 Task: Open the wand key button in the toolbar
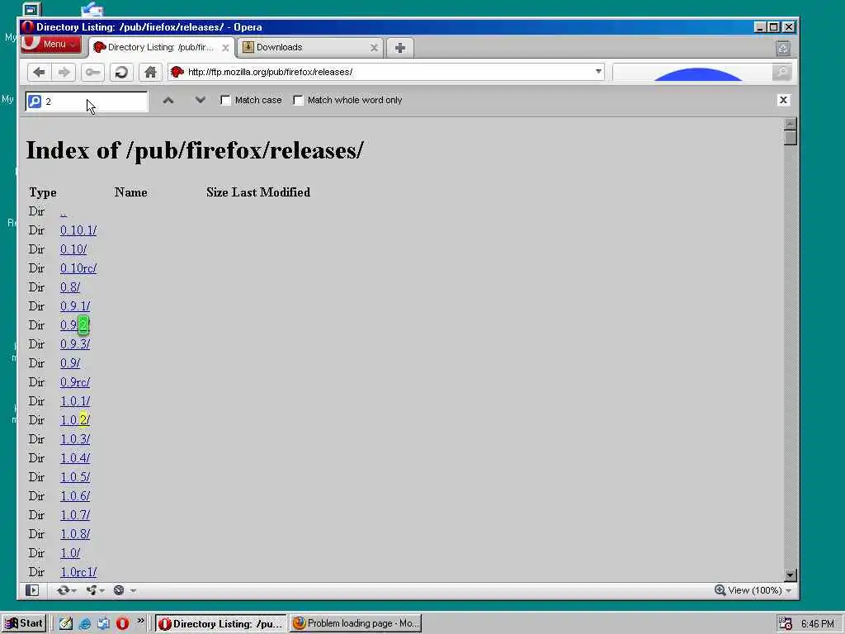(92, 72)
